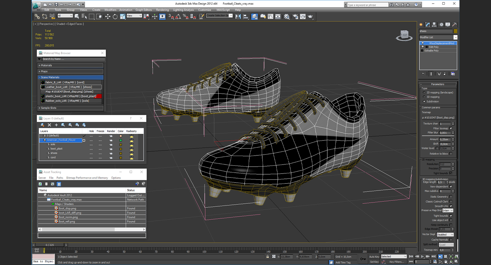Open the Selected key filter dropdown
491x265 pixels.
(393, 256)
